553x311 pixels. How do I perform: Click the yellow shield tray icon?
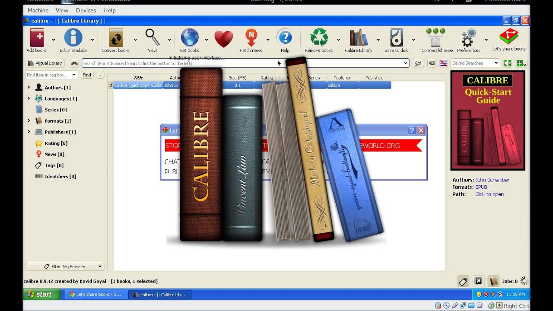479,295
